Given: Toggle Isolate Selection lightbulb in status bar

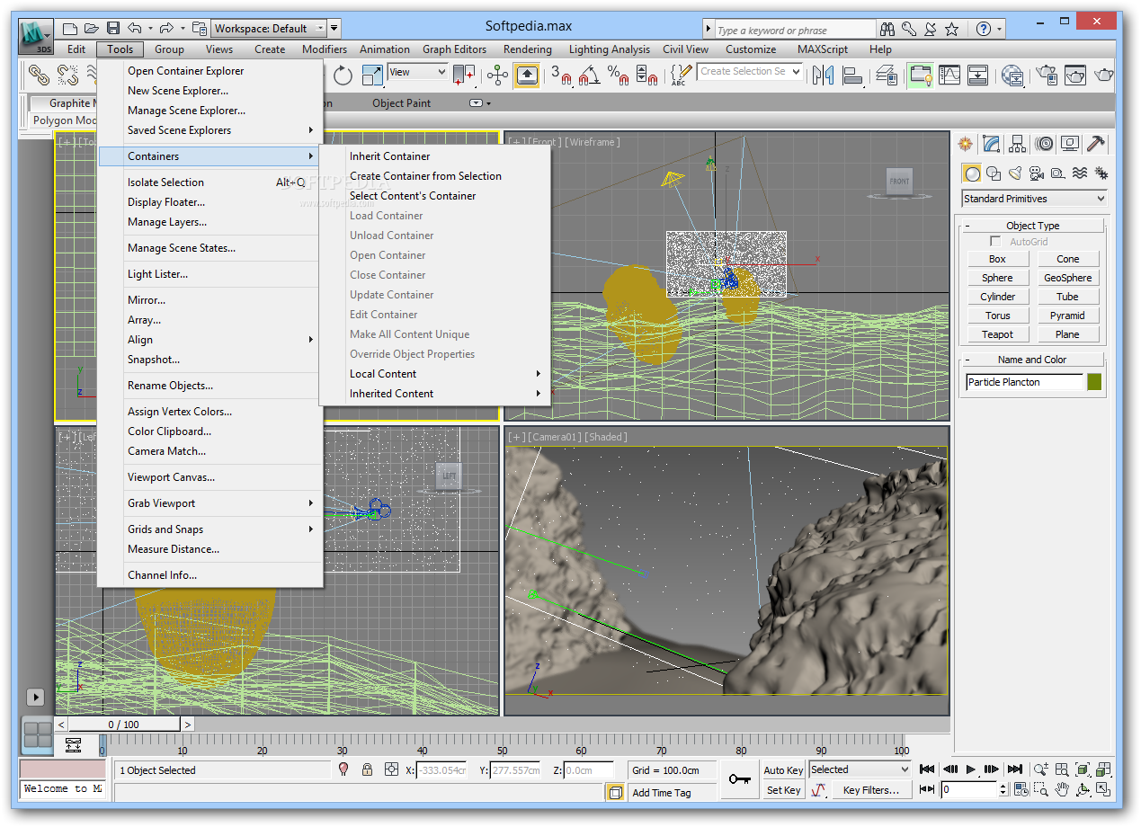Looking at the screenshot, I should (343, 769).
